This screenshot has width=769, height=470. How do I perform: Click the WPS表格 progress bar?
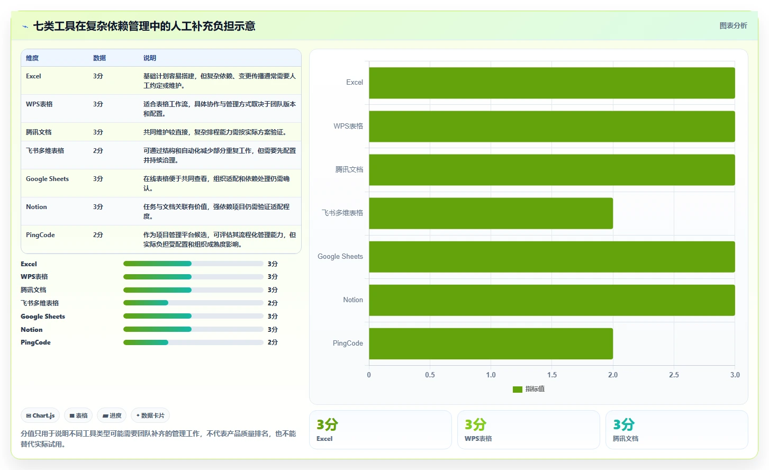[193, 277]
